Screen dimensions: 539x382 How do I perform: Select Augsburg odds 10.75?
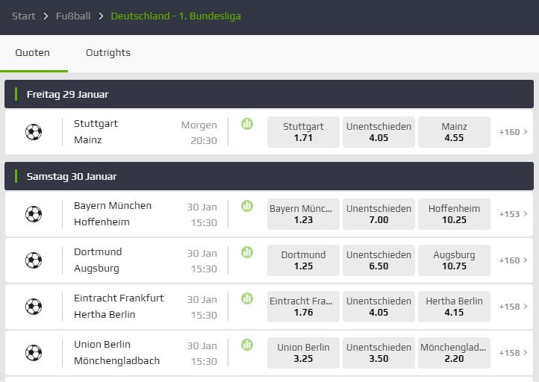(x=454, y=260)
